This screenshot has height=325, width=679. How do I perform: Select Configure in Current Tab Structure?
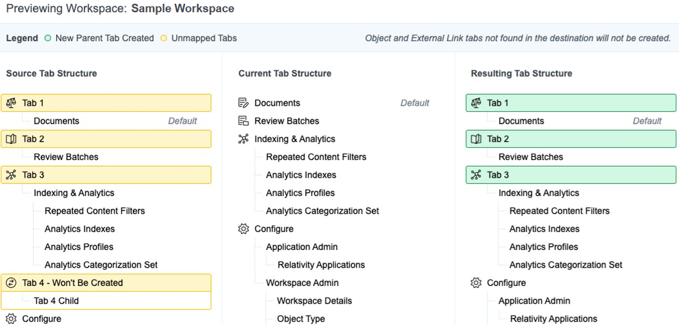tap(274, 229)
